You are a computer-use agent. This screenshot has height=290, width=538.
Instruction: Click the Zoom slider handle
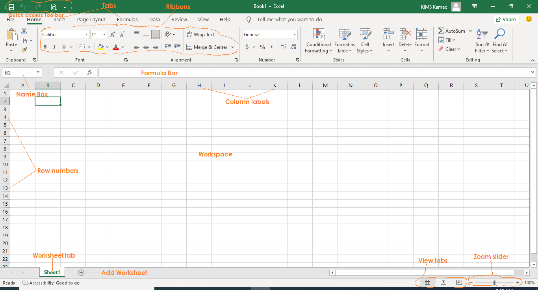(x=494, y=282)
